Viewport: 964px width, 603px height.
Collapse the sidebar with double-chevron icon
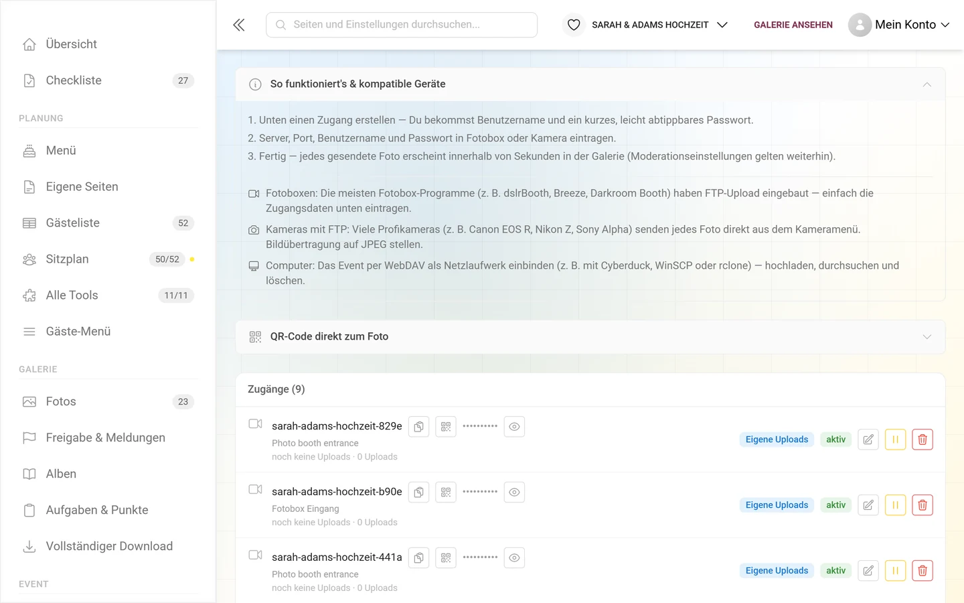click(x=239, y=25)
